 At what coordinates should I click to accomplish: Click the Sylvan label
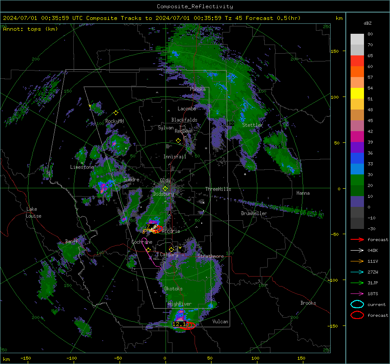pos(166,128)
